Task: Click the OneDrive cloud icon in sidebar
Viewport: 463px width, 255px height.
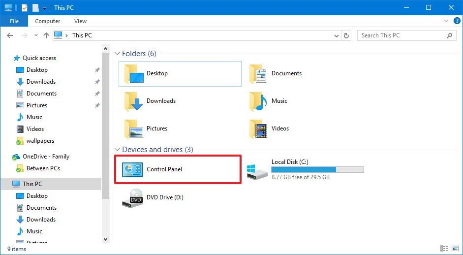Action: pos(16,157)
